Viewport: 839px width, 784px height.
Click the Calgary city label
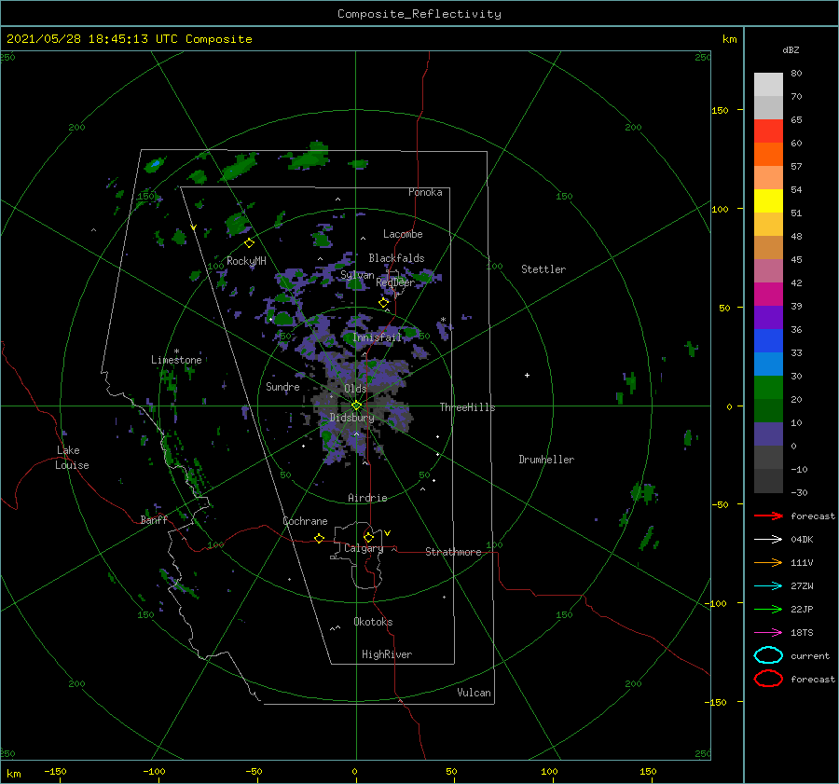tap(364, 548)
